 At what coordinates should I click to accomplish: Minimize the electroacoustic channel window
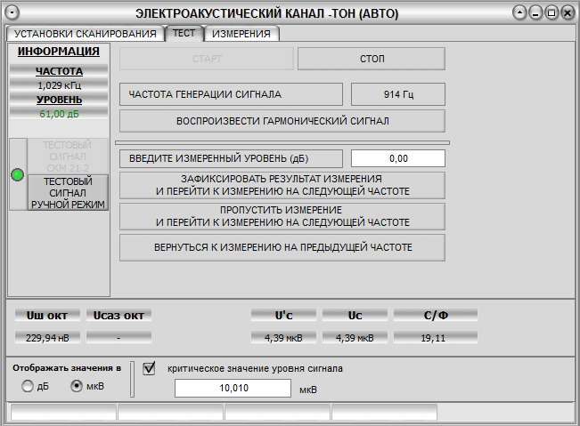click(536, 12)
